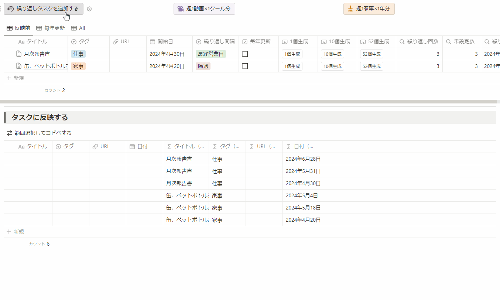Click the gear icon beside the repeat-task button

click(x=89, y=9)
